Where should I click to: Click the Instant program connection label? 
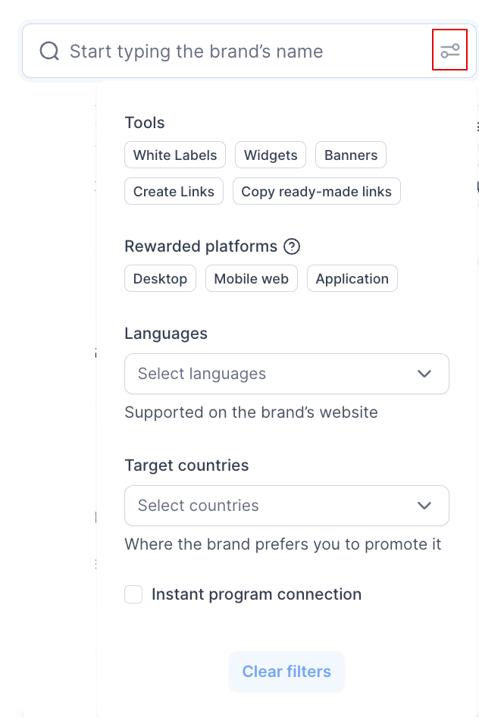pyautogui.click(x=257, y=594)
